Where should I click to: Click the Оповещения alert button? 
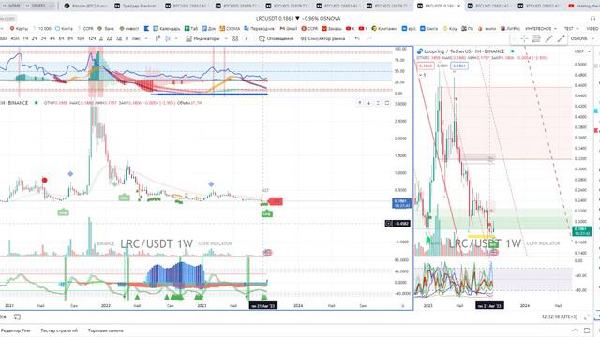tap(276, 38)
